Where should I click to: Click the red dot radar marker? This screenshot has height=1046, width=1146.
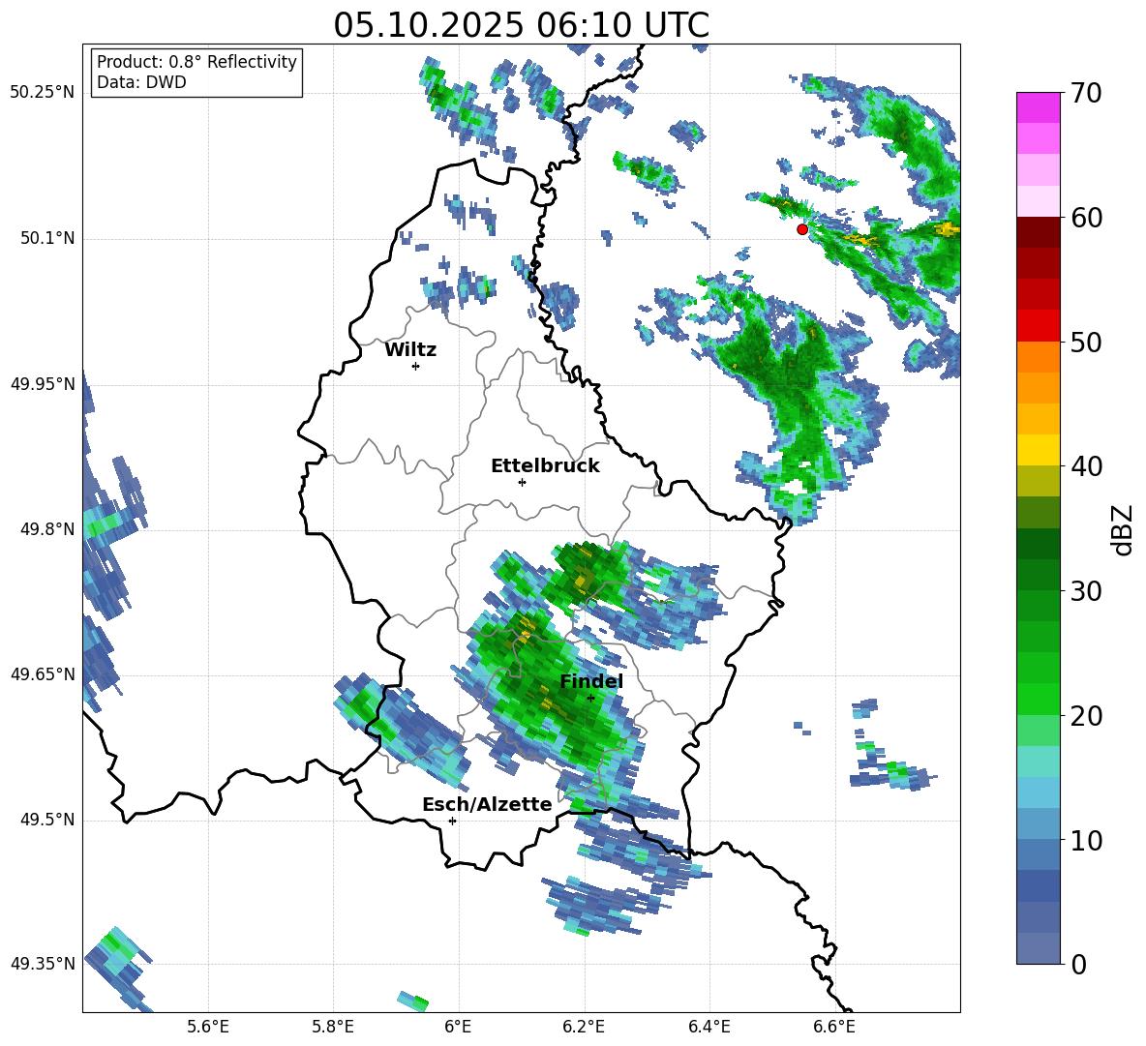(802, 229)
